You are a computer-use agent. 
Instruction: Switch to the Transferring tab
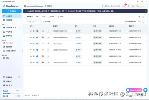[x=51, y=16]
